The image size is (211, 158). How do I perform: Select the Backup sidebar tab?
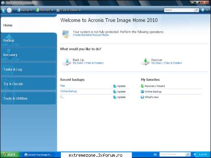(x=28, y=40)
